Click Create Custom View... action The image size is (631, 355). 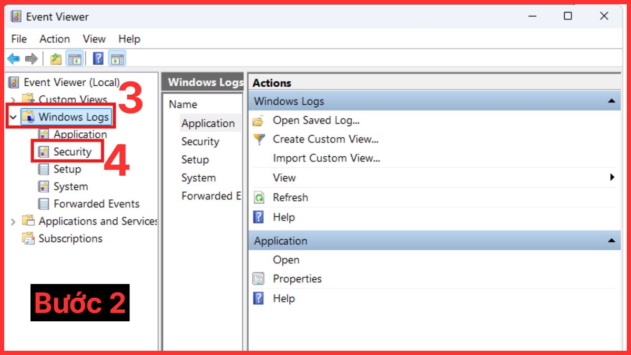point(326,139)
